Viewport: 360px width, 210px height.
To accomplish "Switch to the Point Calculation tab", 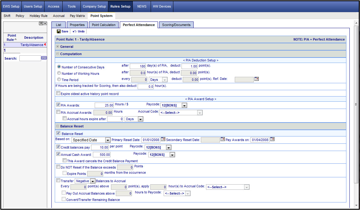I will (x=104, y=25).
